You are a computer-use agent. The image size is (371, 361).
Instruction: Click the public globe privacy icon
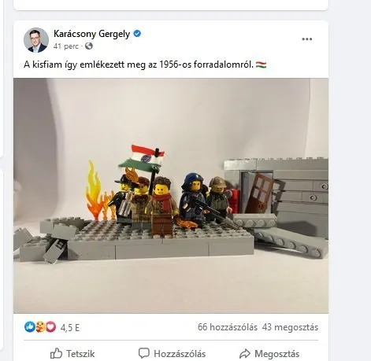click(x=89, y=46)
